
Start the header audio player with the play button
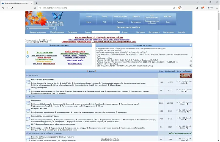click(x=27, y=28)
